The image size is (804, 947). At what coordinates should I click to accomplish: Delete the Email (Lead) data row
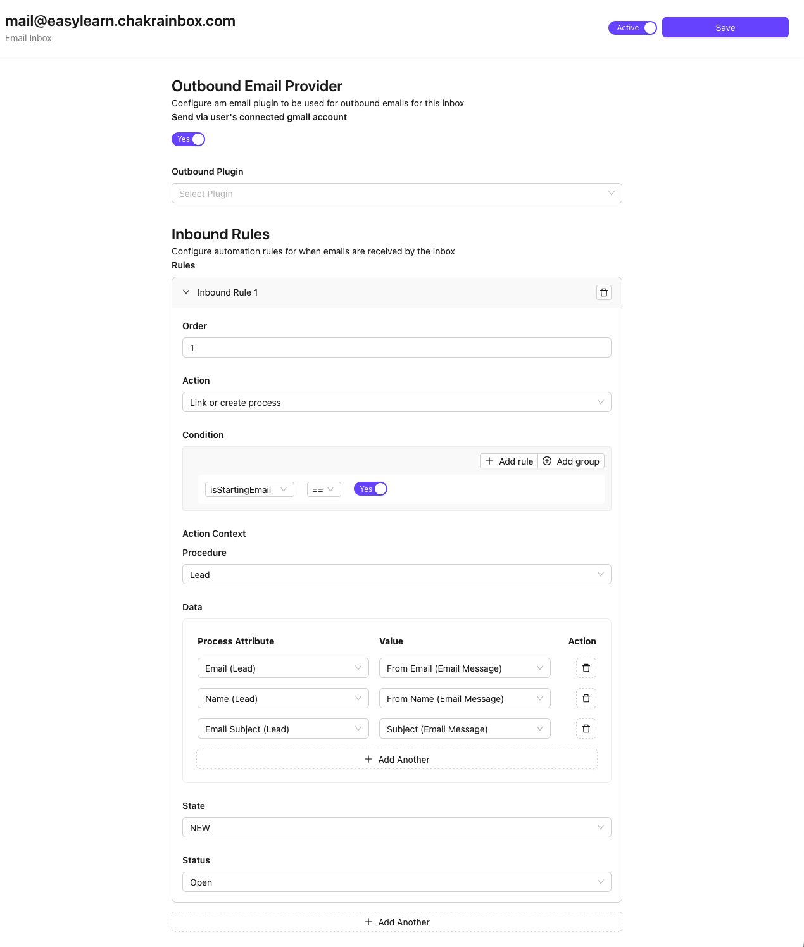pos(586,668)
